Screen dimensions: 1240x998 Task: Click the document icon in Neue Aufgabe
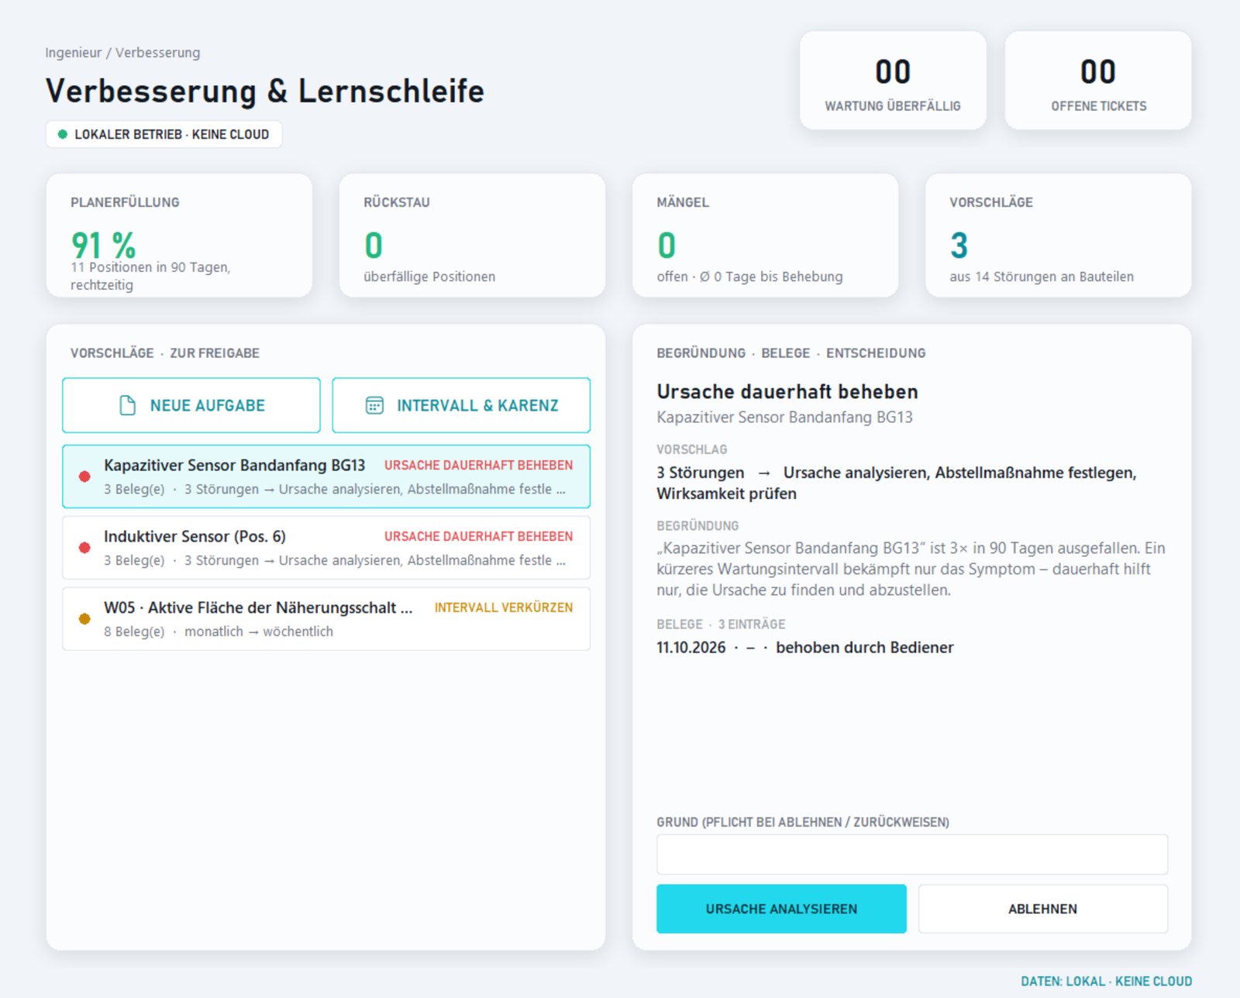point(127,405)
